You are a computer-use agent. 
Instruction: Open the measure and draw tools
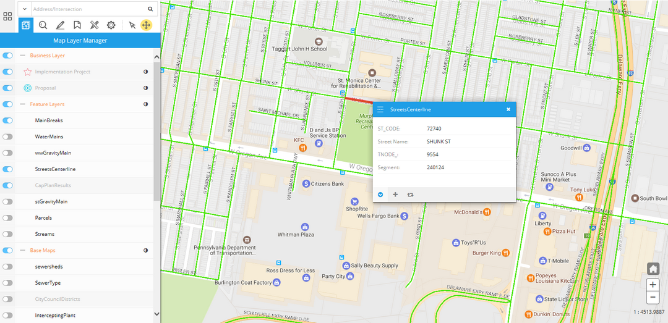pyautogui.click(x=94, y=25)
